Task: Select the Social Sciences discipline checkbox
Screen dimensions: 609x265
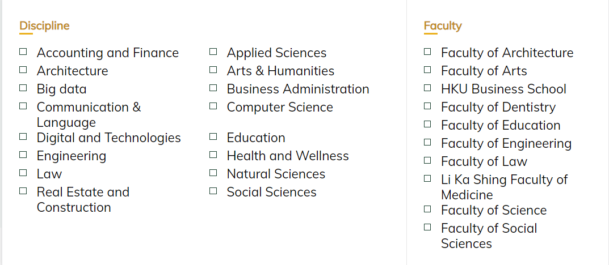Action: (x=213, y=191)
